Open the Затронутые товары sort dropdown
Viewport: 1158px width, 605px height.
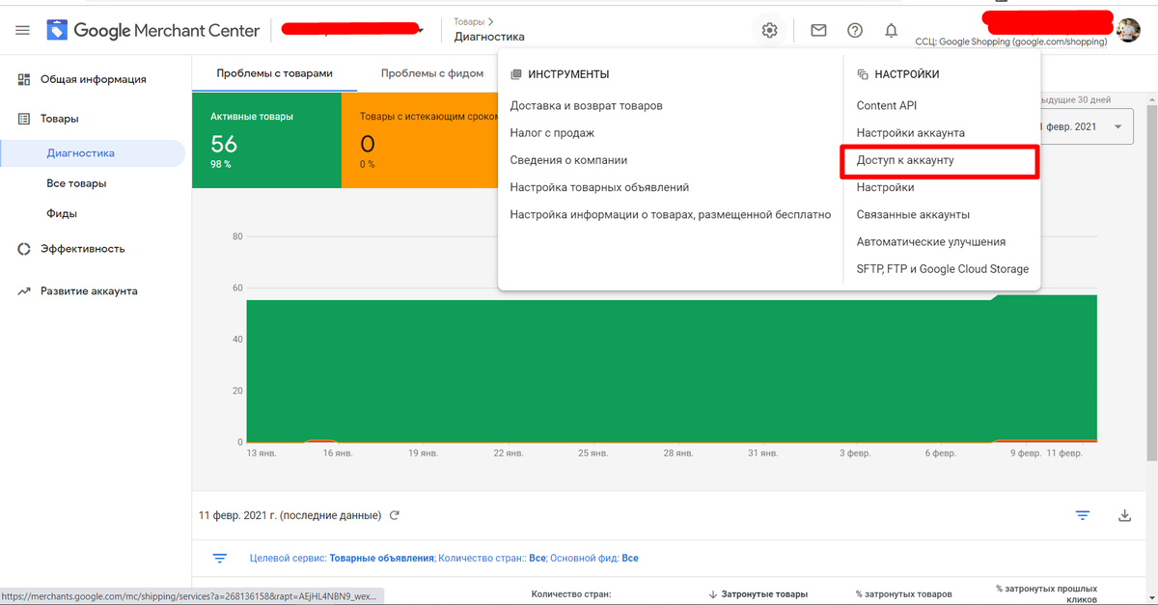point(762,593)
